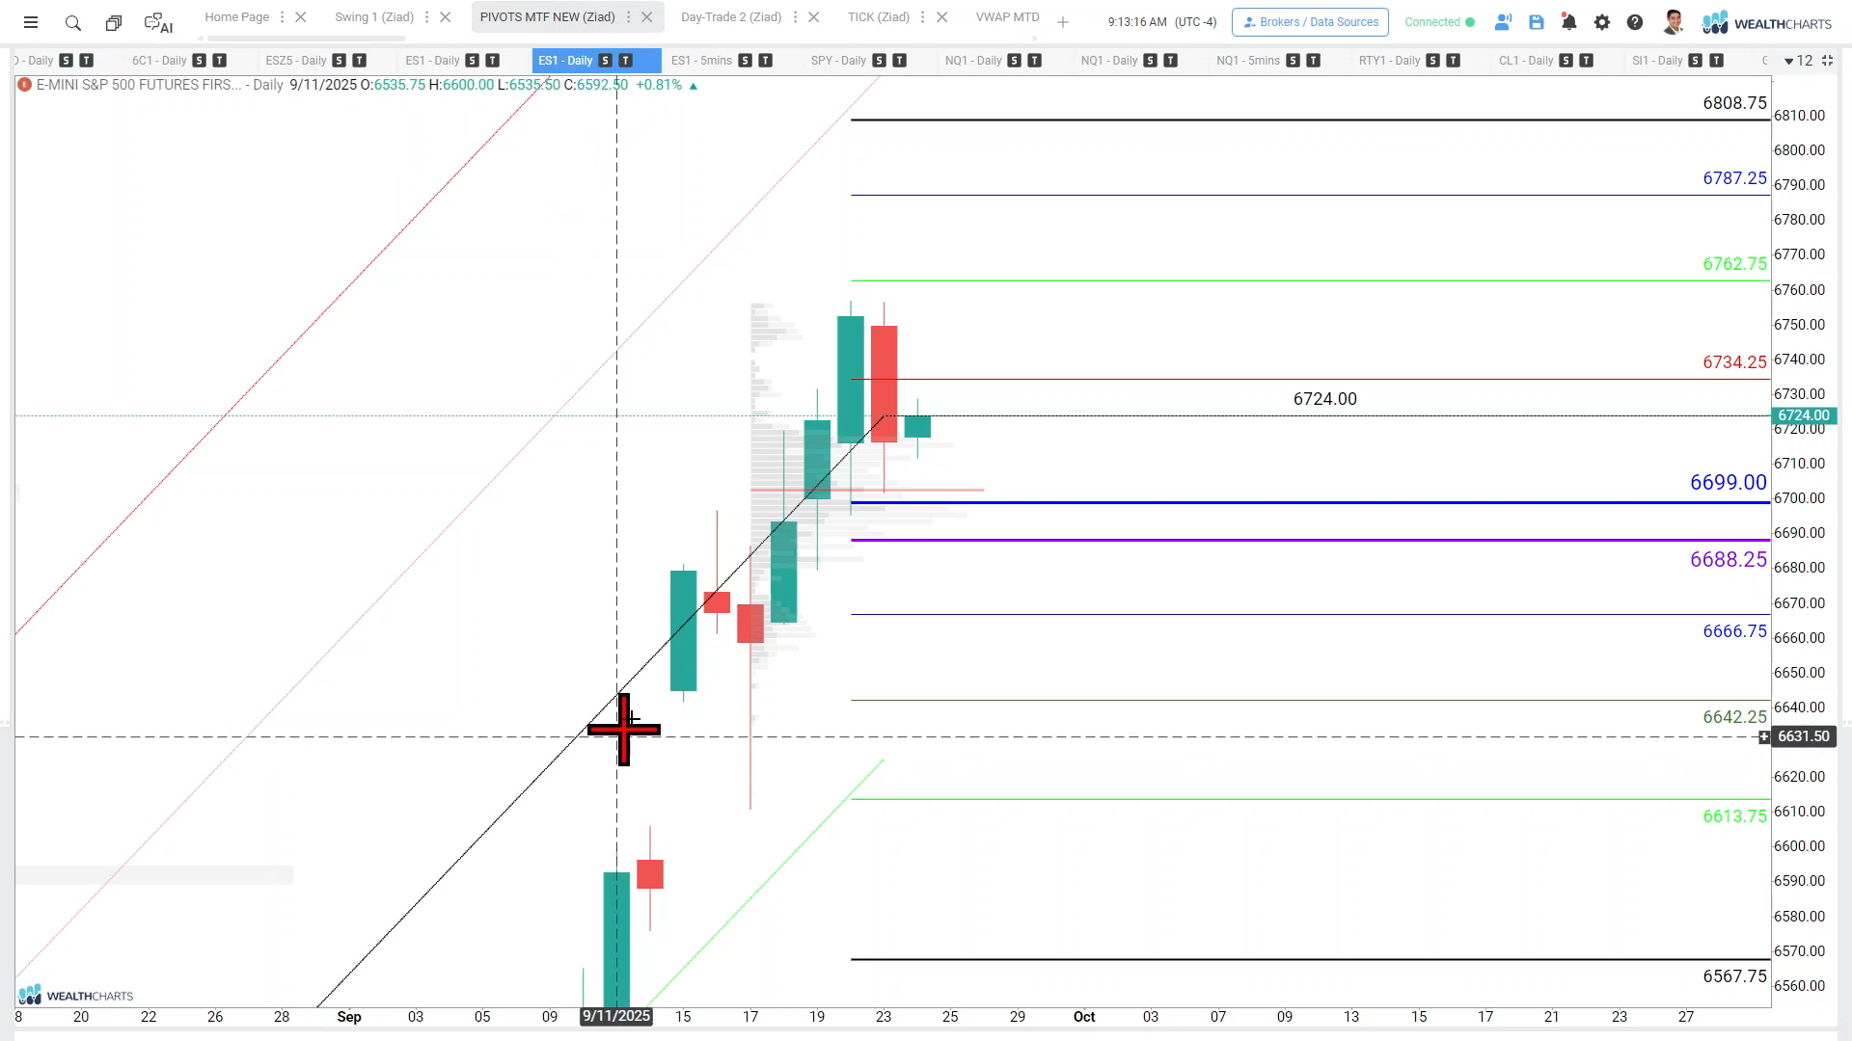
Task: Expand the chart list dropdown showing 12
Action: pos(1798,61)
